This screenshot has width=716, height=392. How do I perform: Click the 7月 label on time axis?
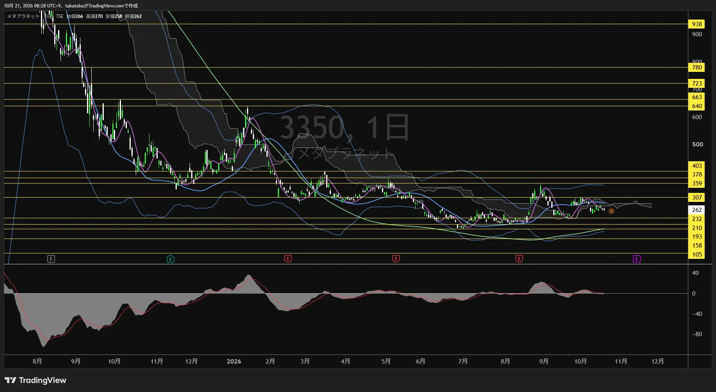click(x=463, y=361)
